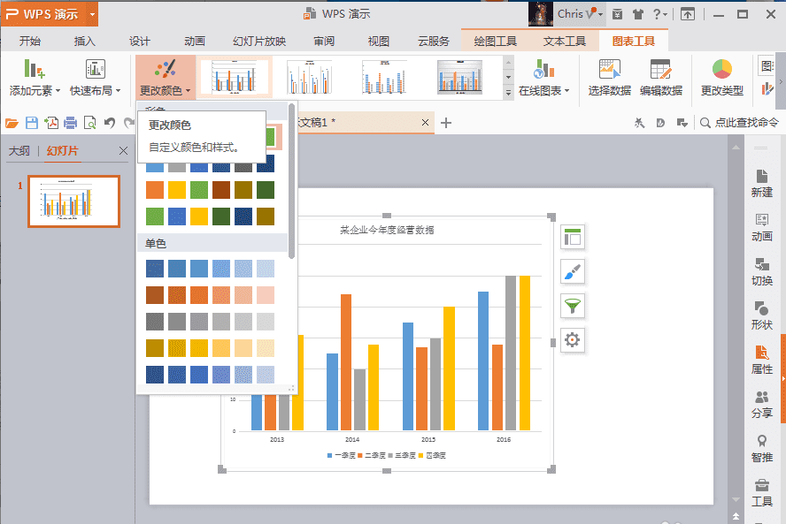Open 属性 properties in right sidebar
Image resolution: width=786 pixels, height=524 pixels.
pyautogui.click(x=761, y=360)
